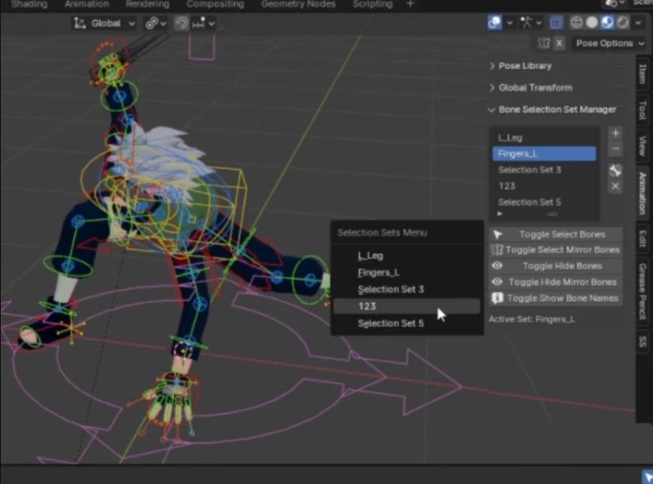The height and width of the screenshot is (484, 653).
Task: Click Toggle Select Mirror Bones button
Action: coord(556,250)
